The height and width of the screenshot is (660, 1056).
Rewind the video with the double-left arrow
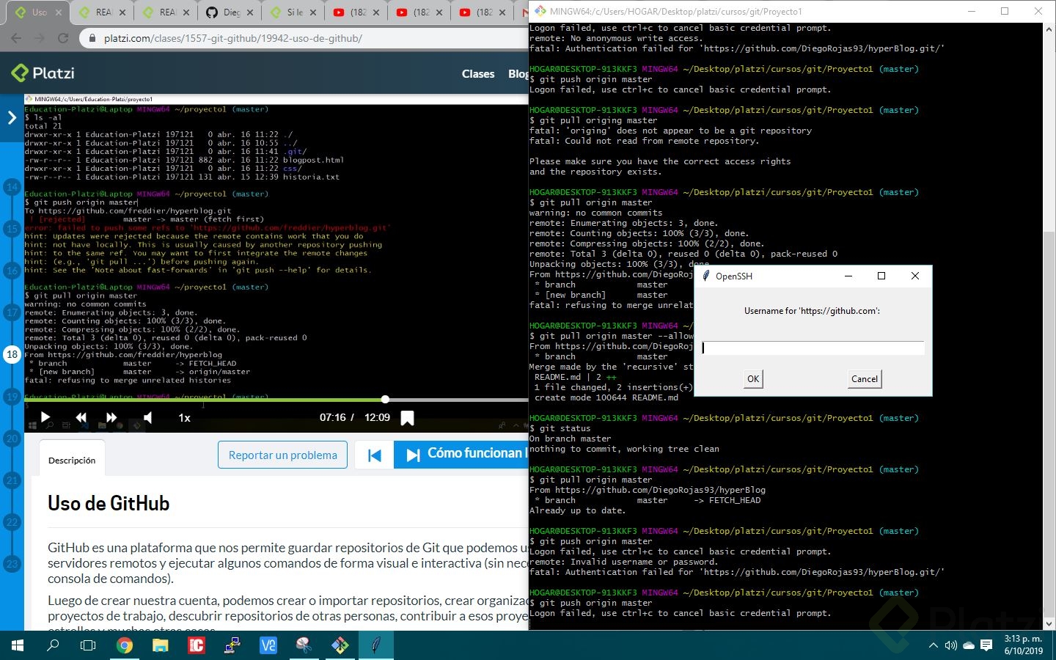pyautogui.click(x=81, y=417)
